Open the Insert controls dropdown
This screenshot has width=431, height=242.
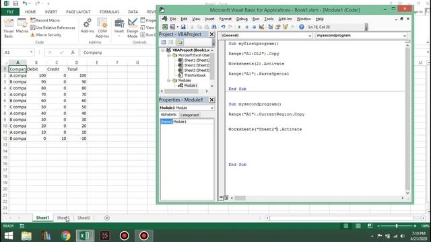(119, 28)
